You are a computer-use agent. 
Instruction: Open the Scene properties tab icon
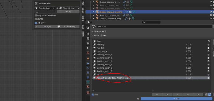88,48
